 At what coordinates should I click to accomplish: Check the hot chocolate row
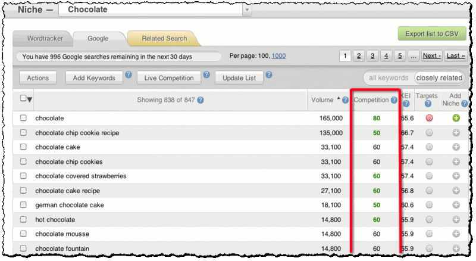(23, 220)
